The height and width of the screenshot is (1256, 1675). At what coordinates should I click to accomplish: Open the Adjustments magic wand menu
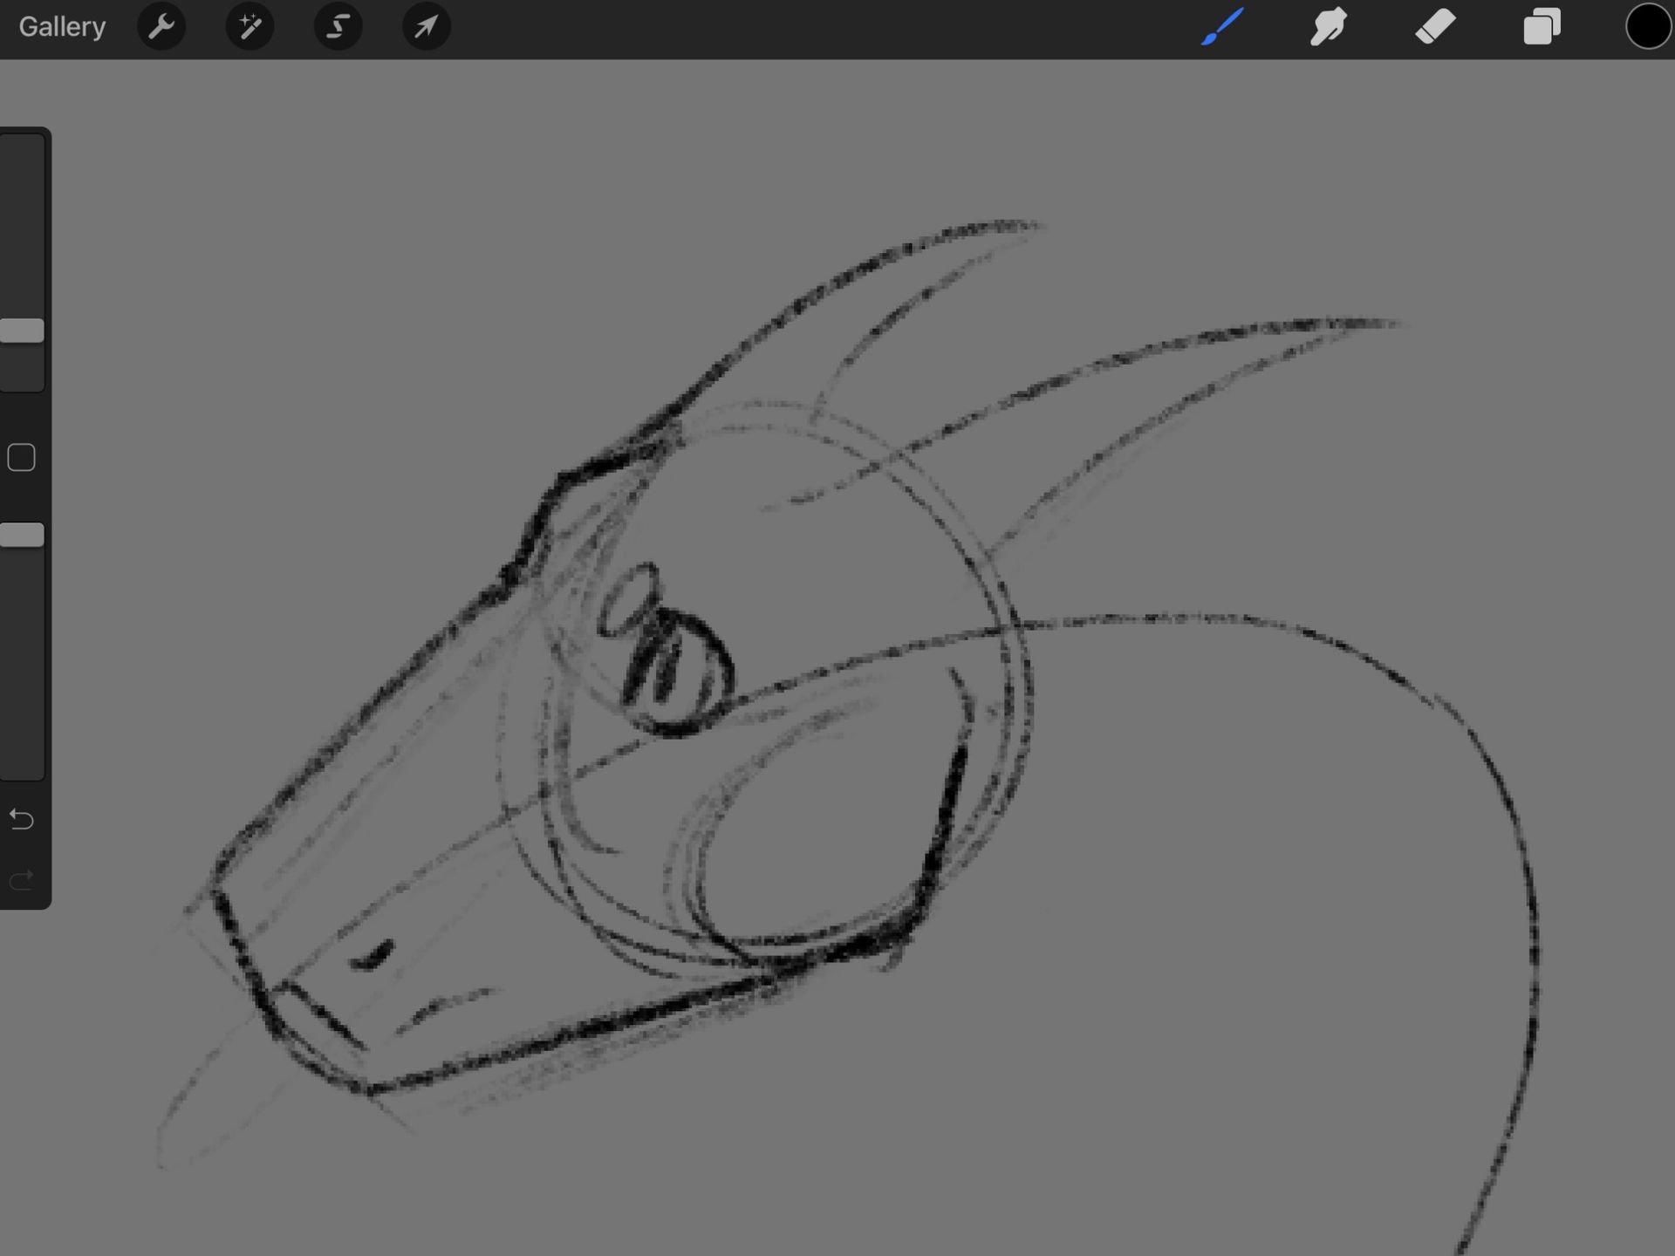tap(250, 26)
